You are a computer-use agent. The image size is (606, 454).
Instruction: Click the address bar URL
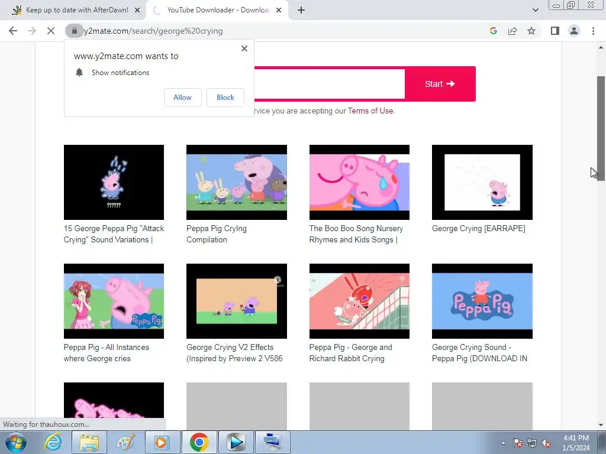[153, 31]
